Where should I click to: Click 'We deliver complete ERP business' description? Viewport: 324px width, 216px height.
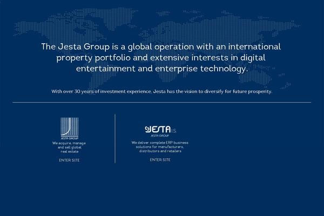pos(160,142)
